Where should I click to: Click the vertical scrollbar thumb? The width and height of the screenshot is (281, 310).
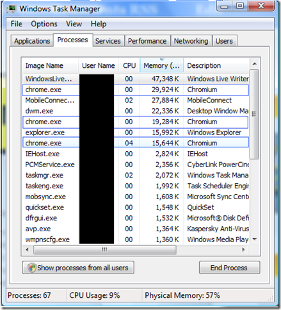click(254, 114)
